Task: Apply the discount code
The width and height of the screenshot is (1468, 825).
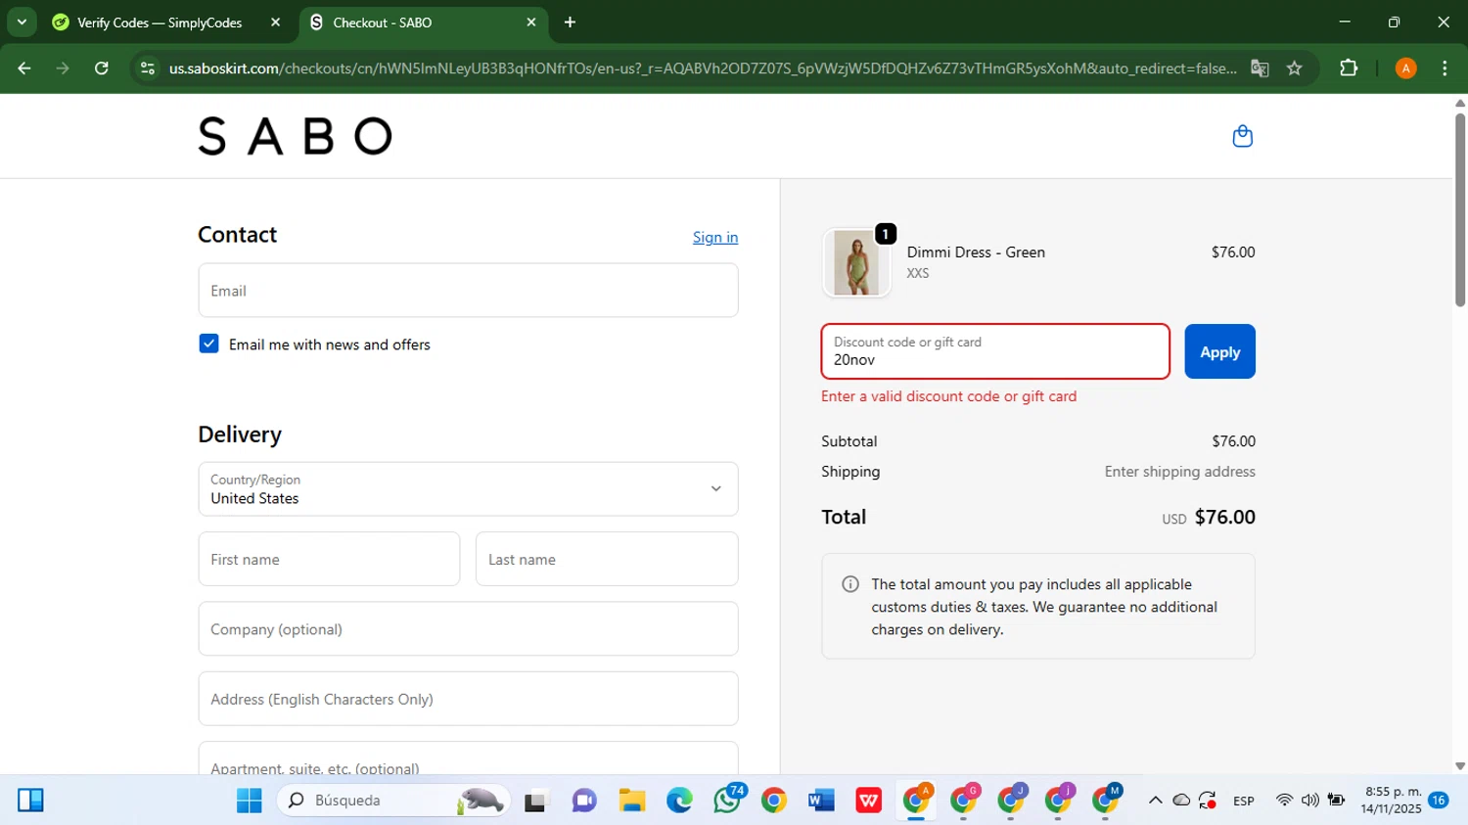Action: (x=1219, y=351)
